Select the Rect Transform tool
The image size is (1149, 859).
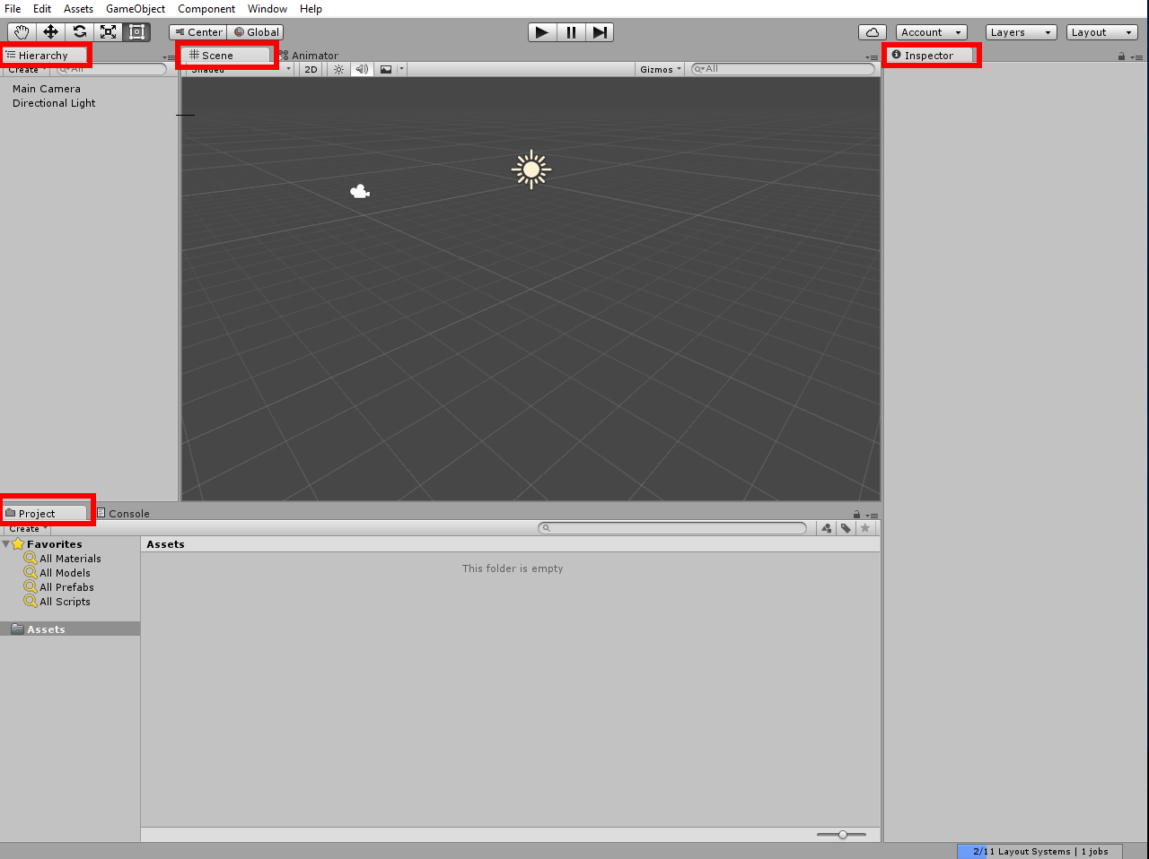click(136, 31)
